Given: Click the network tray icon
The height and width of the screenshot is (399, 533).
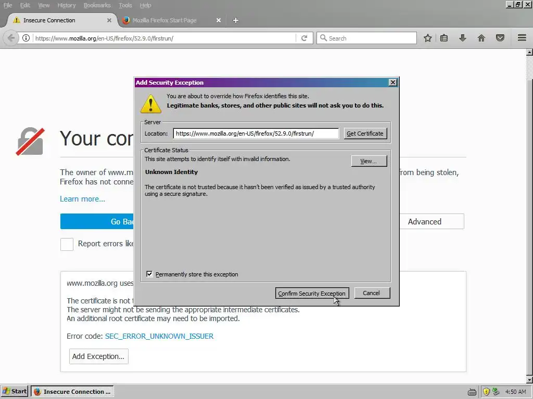Looking at the screenshot, I should [x=496, y=392].
